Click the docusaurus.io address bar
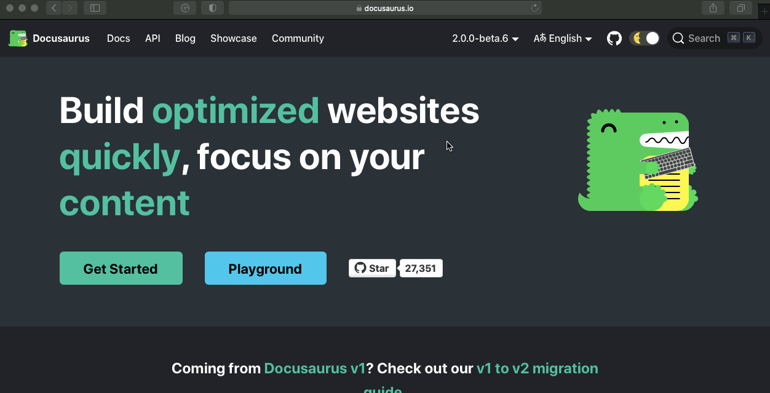770x393 pixels. coord(385,8)
